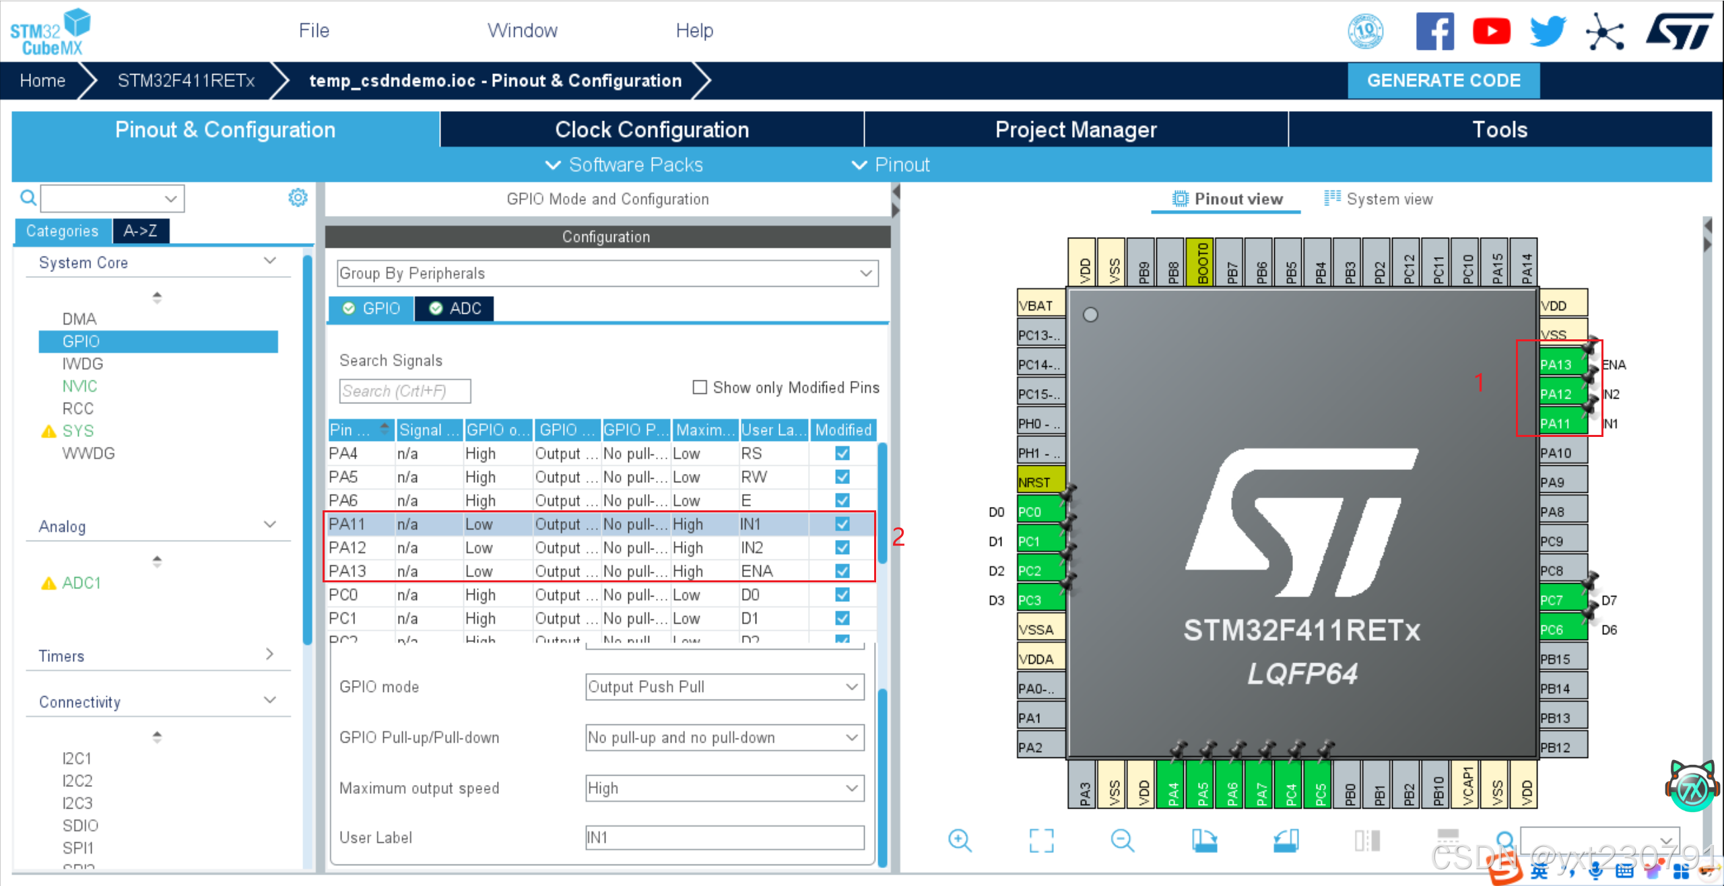Open the ADC peripheral tab
Viewport: 1724px width, 886px height.
click(455, 308)
